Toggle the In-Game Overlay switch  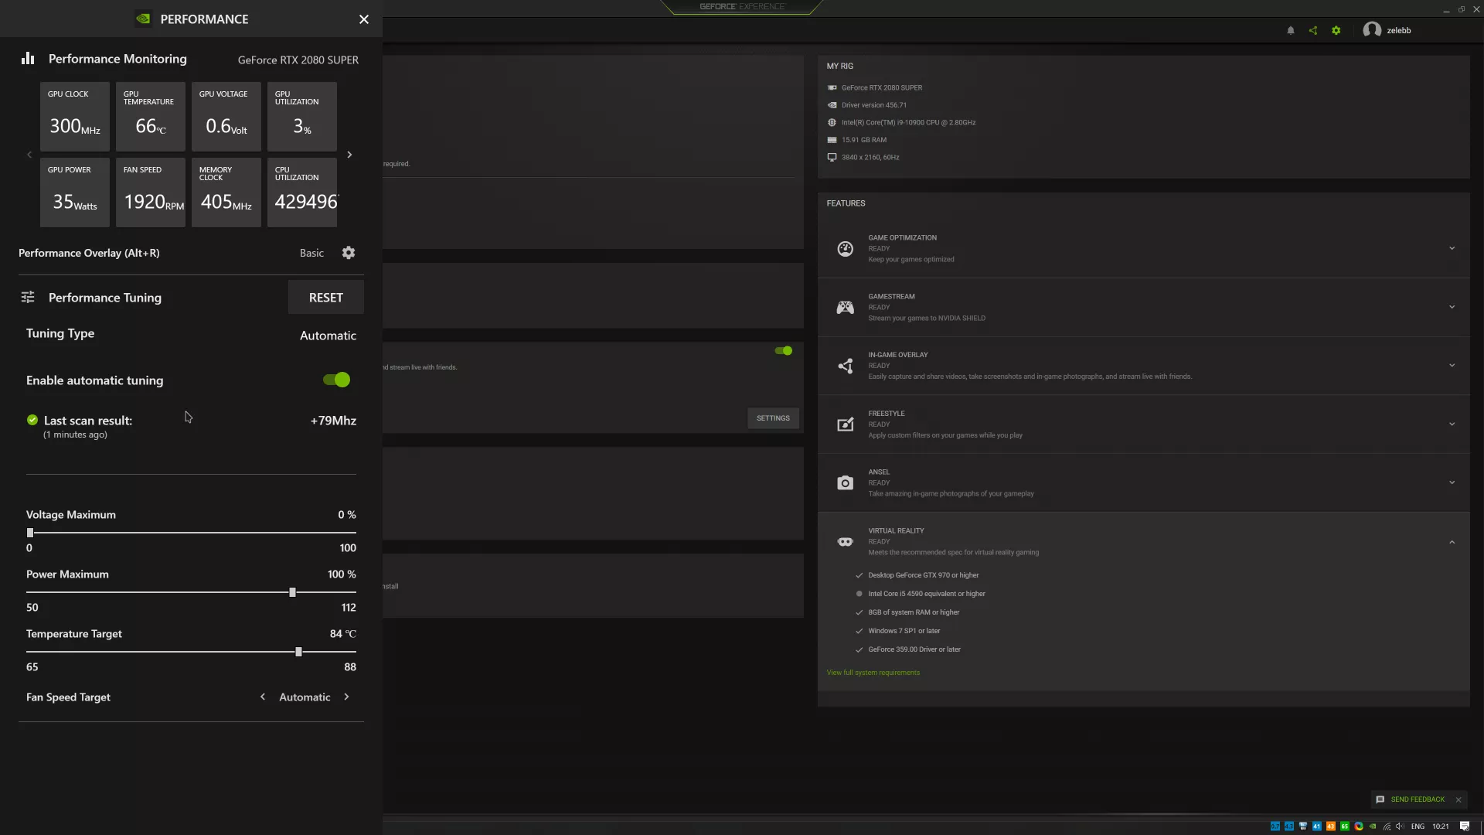784,351
